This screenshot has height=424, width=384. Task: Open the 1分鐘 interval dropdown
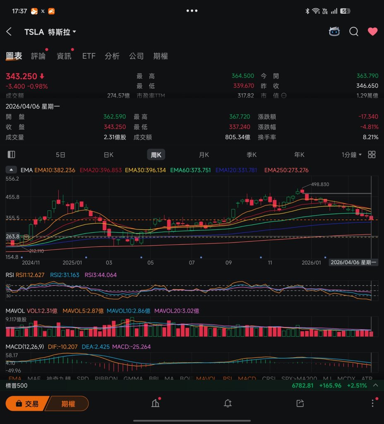click(351, 155)
